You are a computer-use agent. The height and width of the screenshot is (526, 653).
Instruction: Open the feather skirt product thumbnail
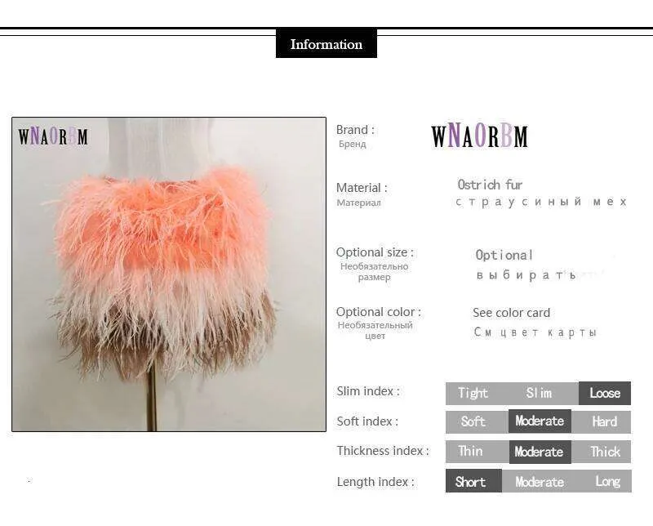tap(169, 274)
